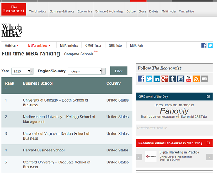Follow The Economist on Google Plus
Image resolution: width=217 pixels, height=173 pixels.
(x=165, y=79)
